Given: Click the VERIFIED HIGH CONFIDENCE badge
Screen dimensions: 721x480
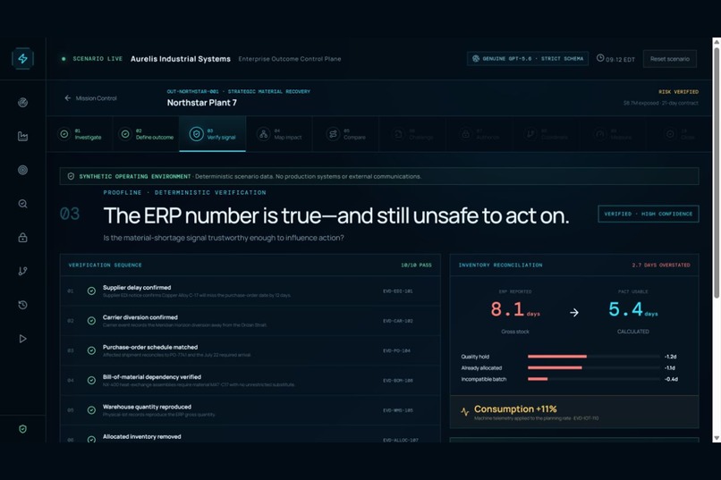Looking at the screenshot, I should [649, 214].
